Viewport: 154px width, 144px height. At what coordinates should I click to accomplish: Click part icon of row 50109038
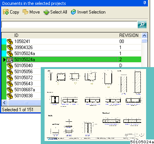coord(10,96)
